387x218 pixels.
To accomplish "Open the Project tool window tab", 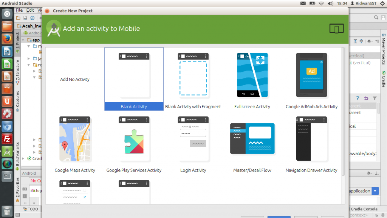I will click(17, 42).
